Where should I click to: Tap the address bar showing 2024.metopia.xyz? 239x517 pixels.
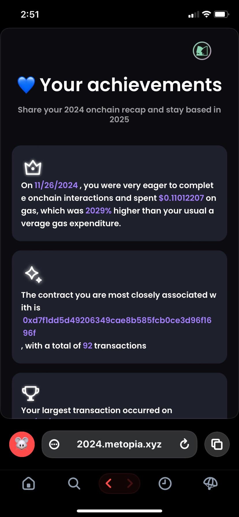[x=119, y=444]
